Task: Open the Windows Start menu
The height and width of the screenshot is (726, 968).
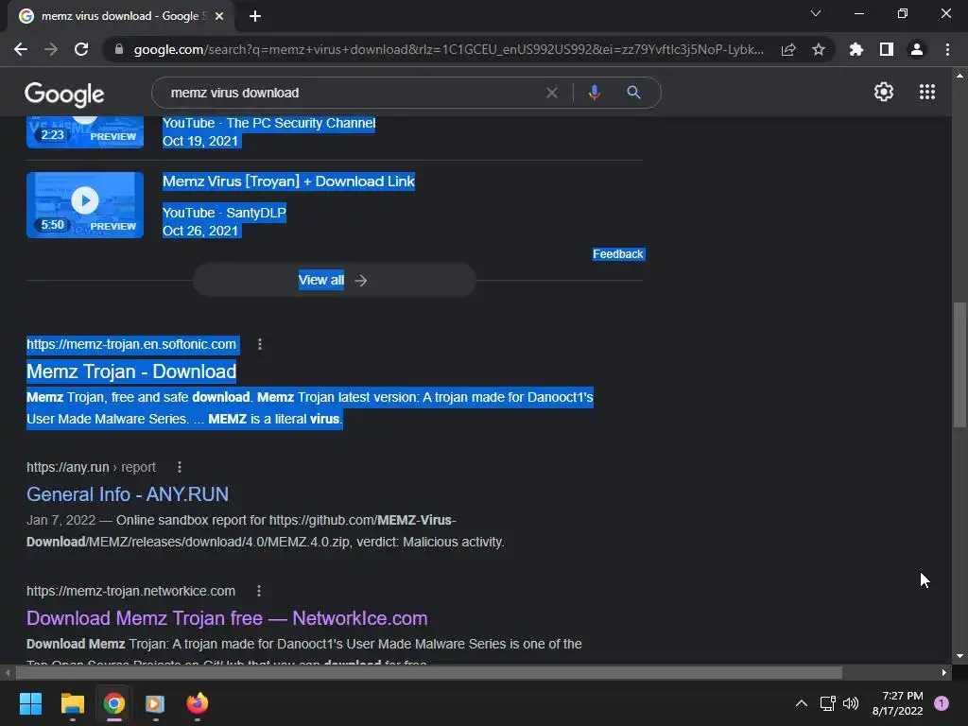Action: [30, 703]
